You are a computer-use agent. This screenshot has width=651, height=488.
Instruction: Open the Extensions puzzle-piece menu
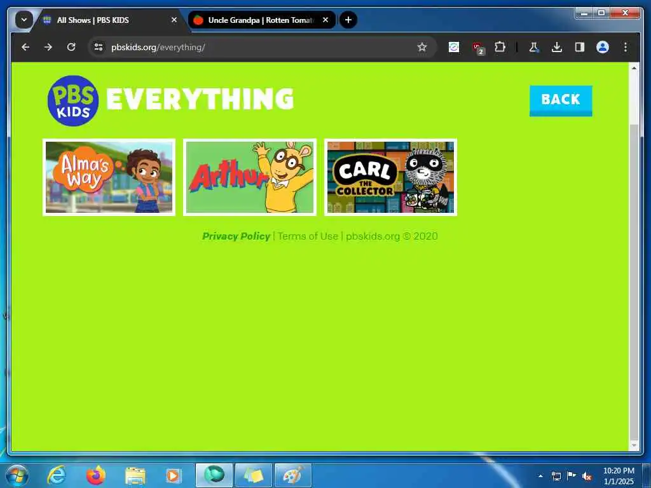point(500,47)
